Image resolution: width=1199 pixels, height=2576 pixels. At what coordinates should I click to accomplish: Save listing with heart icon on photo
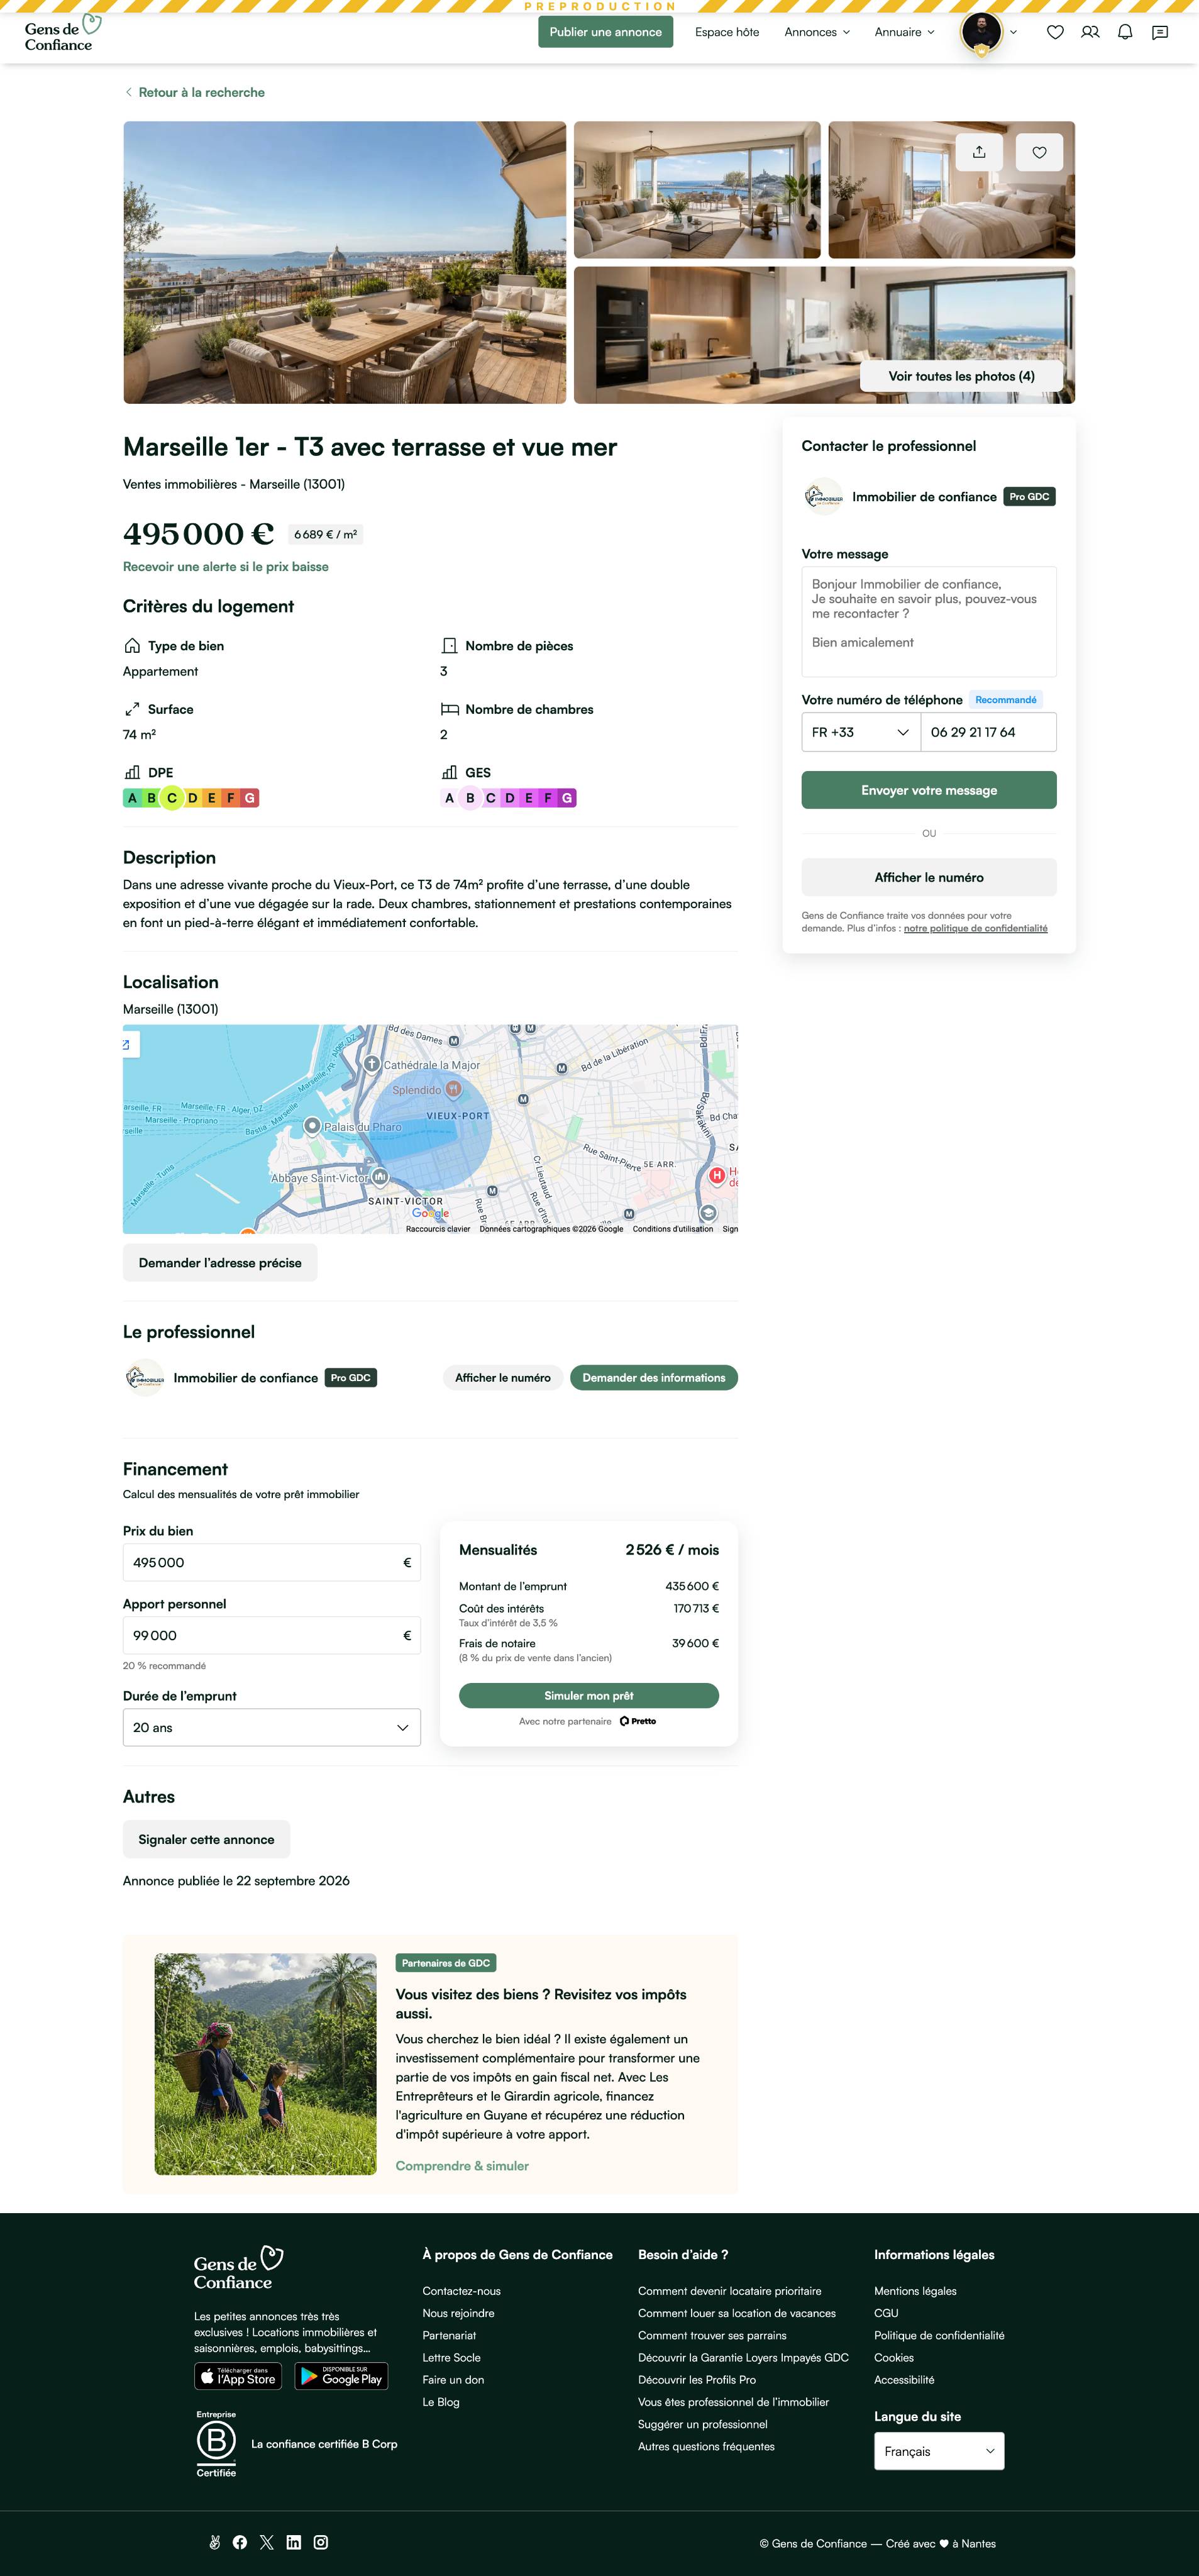click(x=1039, y=152)
